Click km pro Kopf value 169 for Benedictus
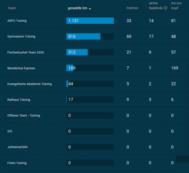Image resolution: width=189 pixels, height=173 pixels. click(175, 68)
